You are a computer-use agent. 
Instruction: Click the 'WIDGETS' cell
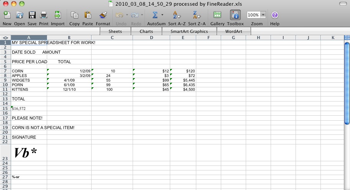click(29, 80)
